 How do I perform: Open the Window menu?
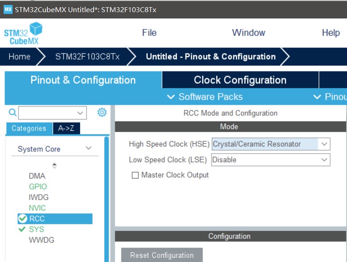click(248, 33)
